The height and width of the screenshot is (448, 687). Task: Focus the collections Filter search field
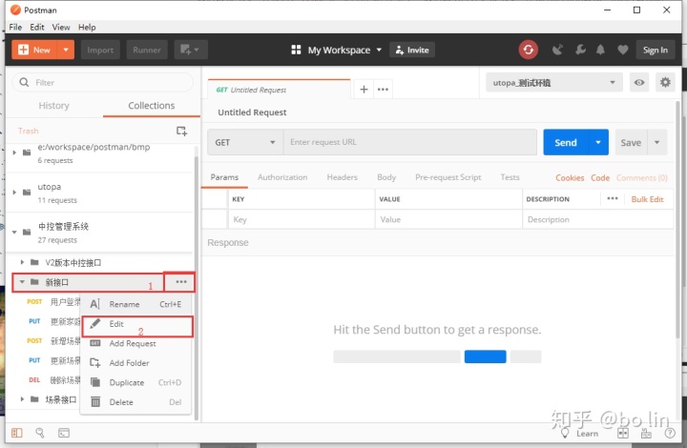pyautogui.click(x=102, y=82)
